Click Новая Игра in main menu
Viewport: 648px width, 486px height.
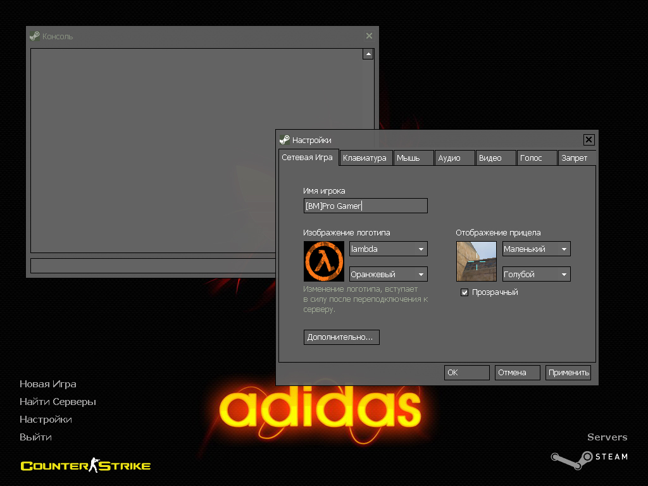(x=48, y=384)
